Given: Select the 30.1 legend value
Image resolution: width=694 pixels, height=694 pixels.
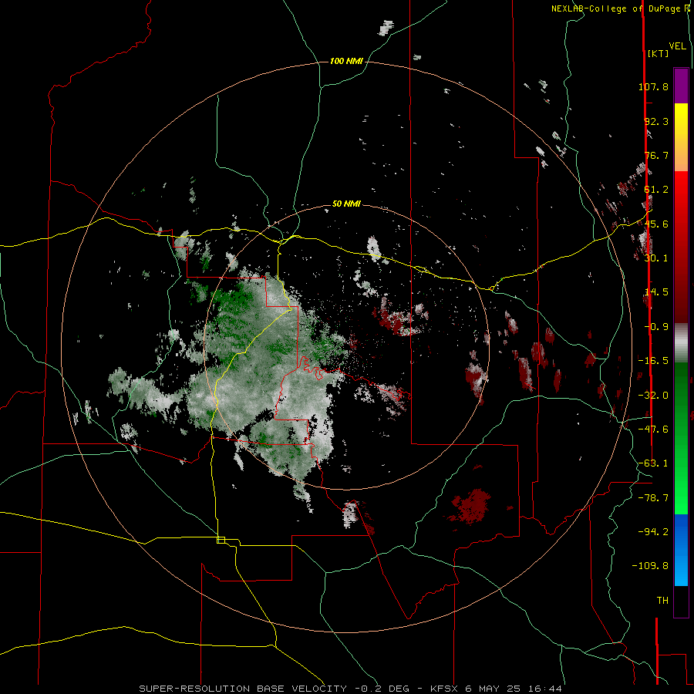Looking at the screenshot, I should pyautogui.click(x=656, y=258).
